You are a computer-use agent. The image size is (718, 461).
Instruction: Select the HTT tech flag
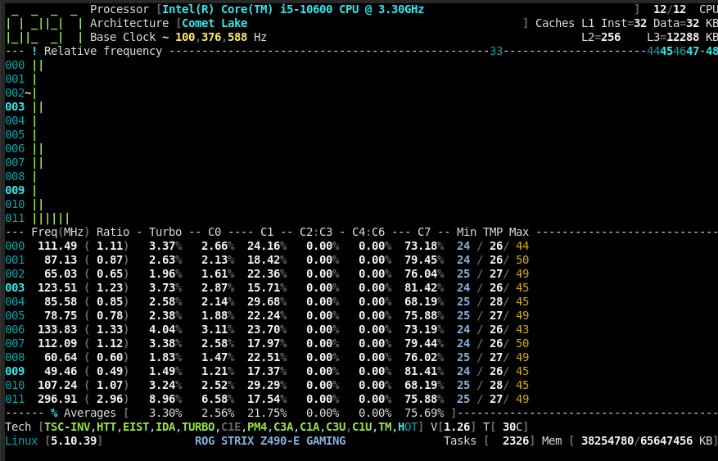(106, 427)
